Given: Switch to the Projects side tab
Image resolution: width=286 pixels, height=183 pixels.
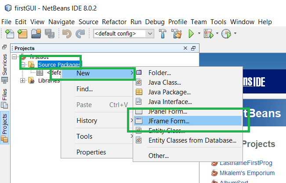Looking at the screenshot, I should pos(4,128).
